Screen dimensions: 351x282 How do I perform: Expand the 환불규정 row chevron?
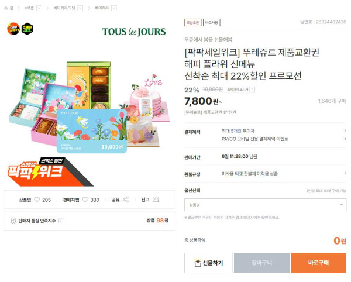tap(345, 173)
